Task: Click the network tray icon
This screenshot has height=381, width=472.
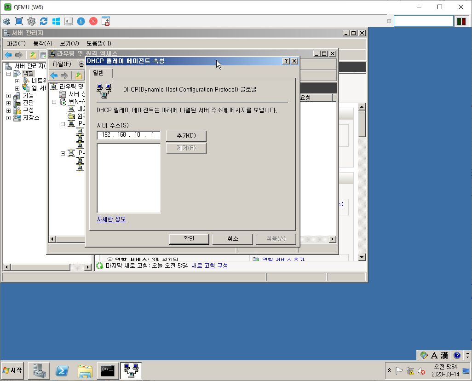Action: pyautogui.click(x=410, y=371)
